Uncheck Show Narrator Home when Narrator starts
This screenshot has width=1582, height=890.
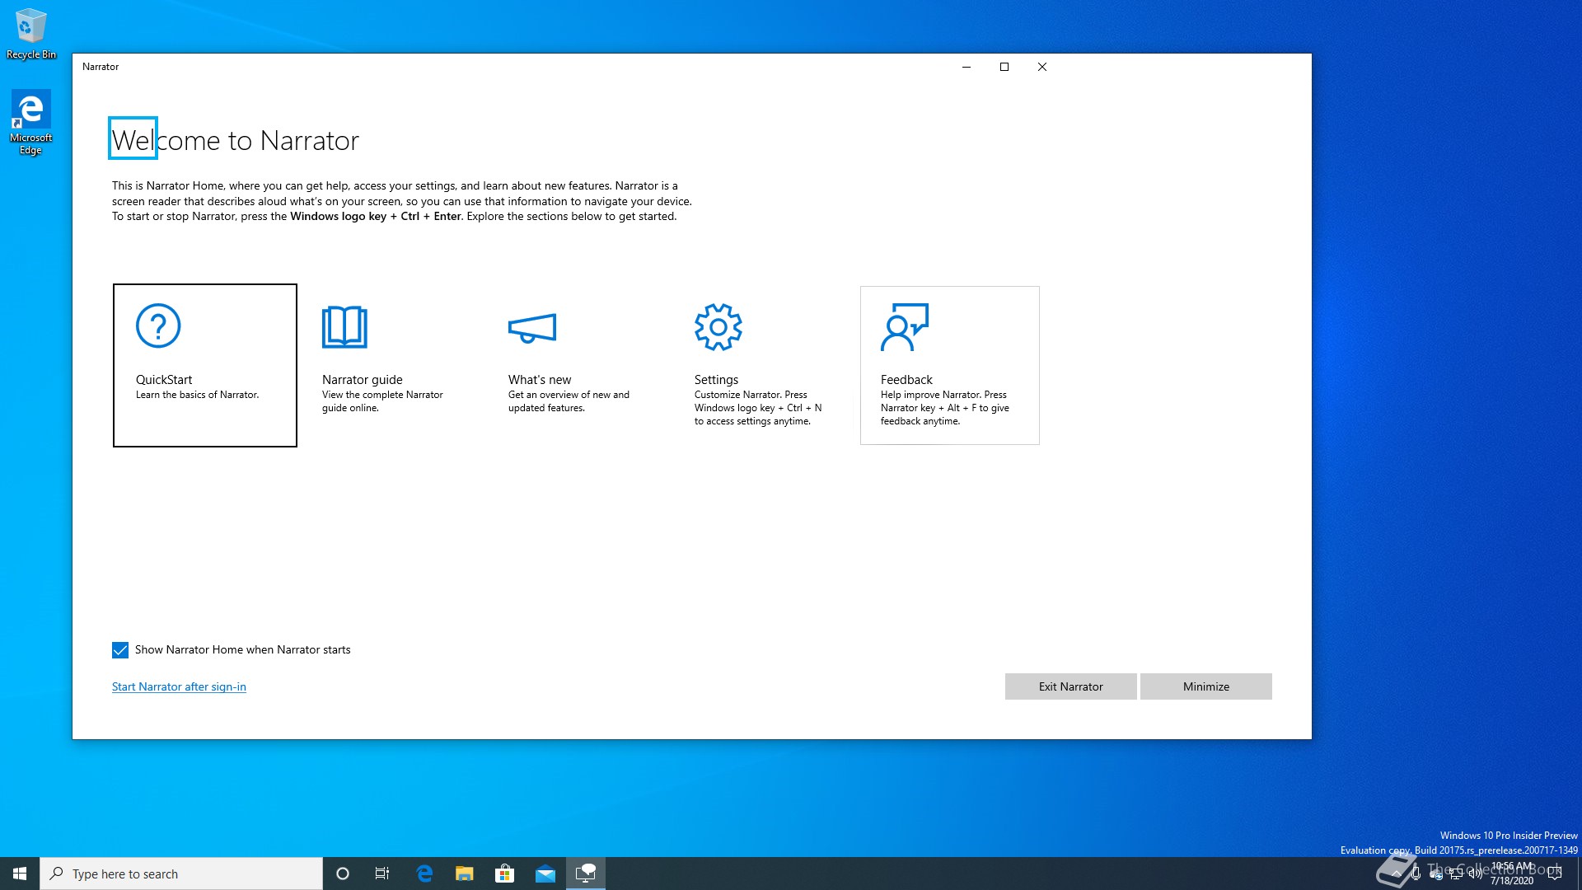point(120,650)
